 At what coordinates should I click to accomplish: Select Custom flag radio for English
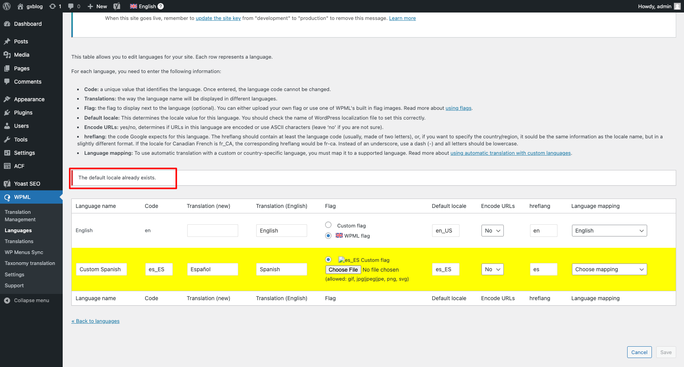click(328, 225)
